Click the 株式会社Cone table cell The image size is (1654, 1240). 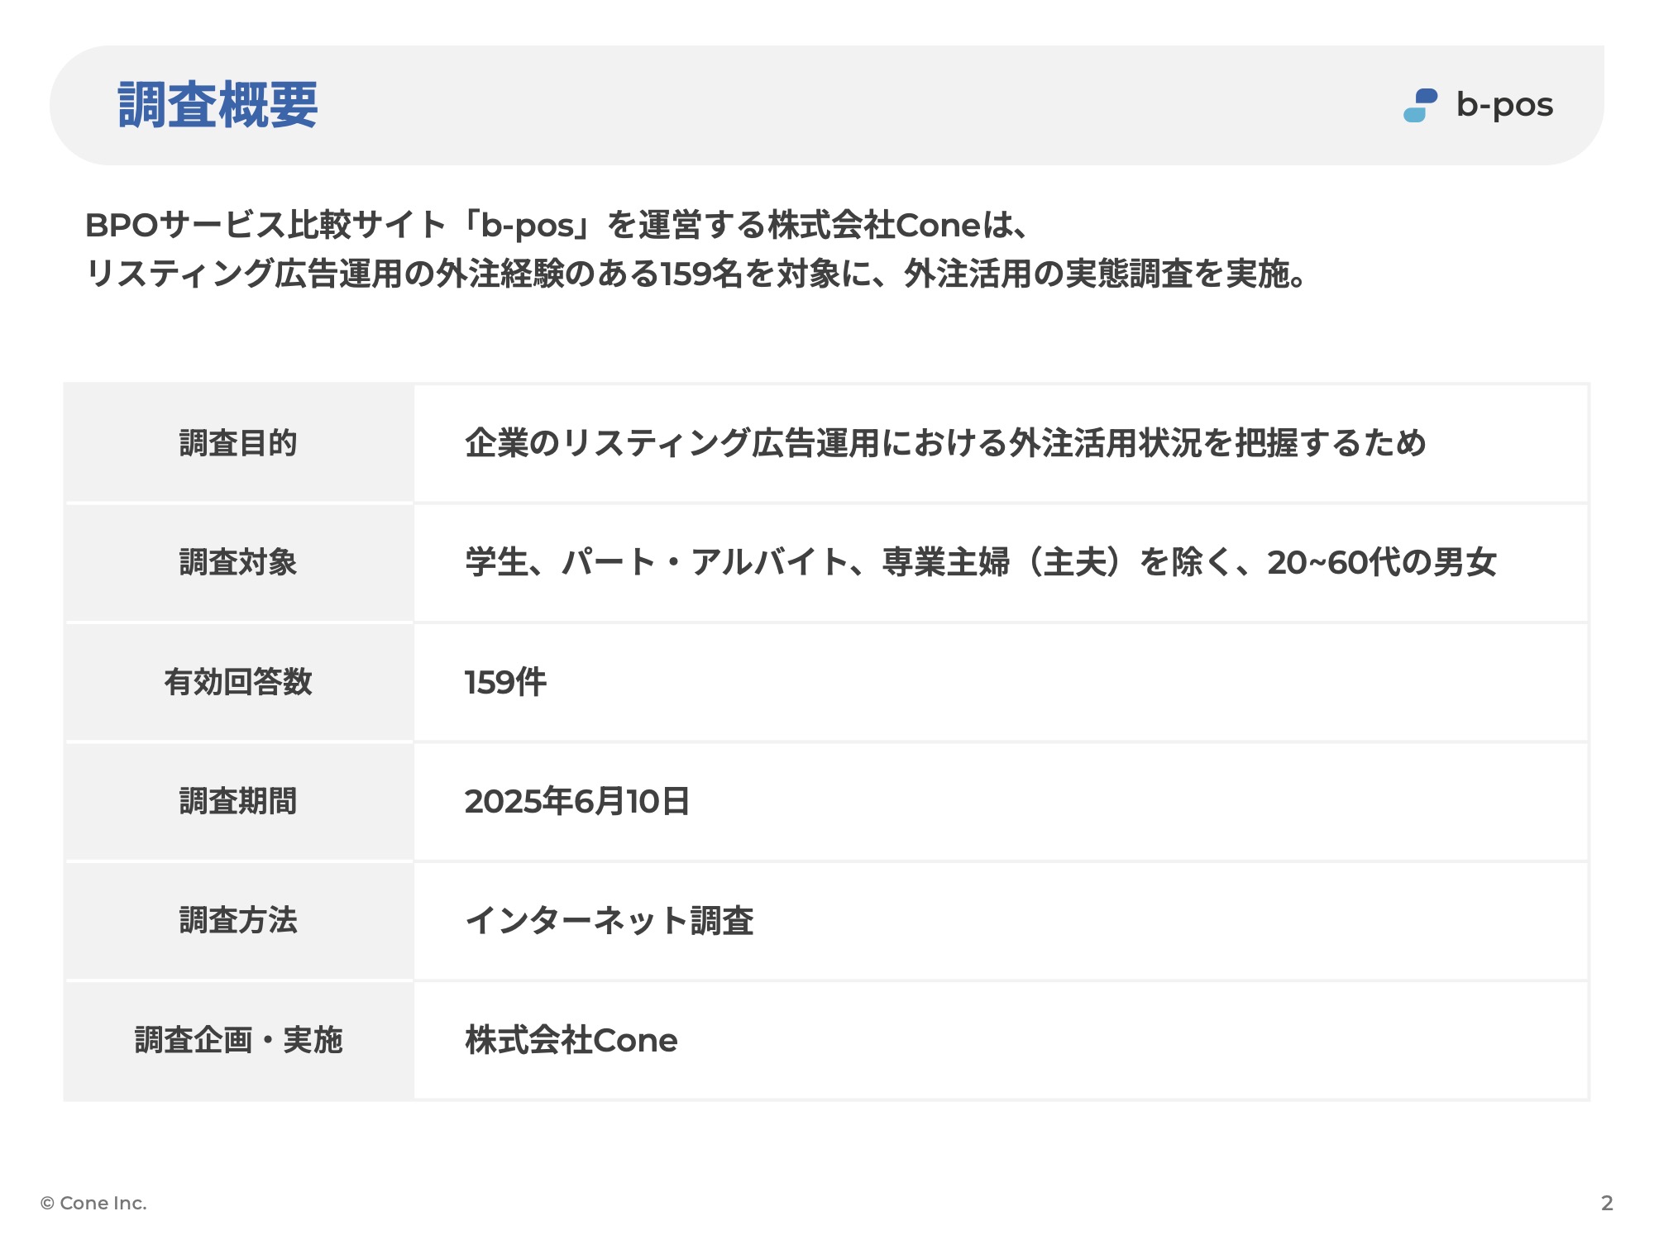1001,1040
